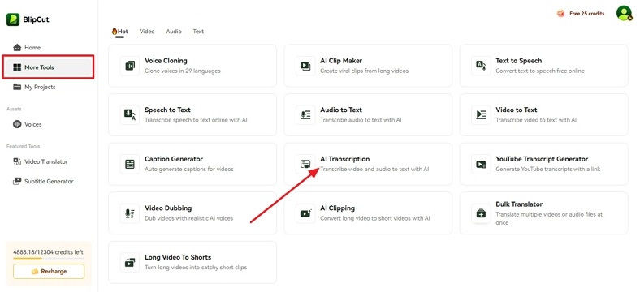This screenshot has width=640, height=292.
Task: Open the Speech to Text title
Action: pyautogui.click(x=167, y=110)
